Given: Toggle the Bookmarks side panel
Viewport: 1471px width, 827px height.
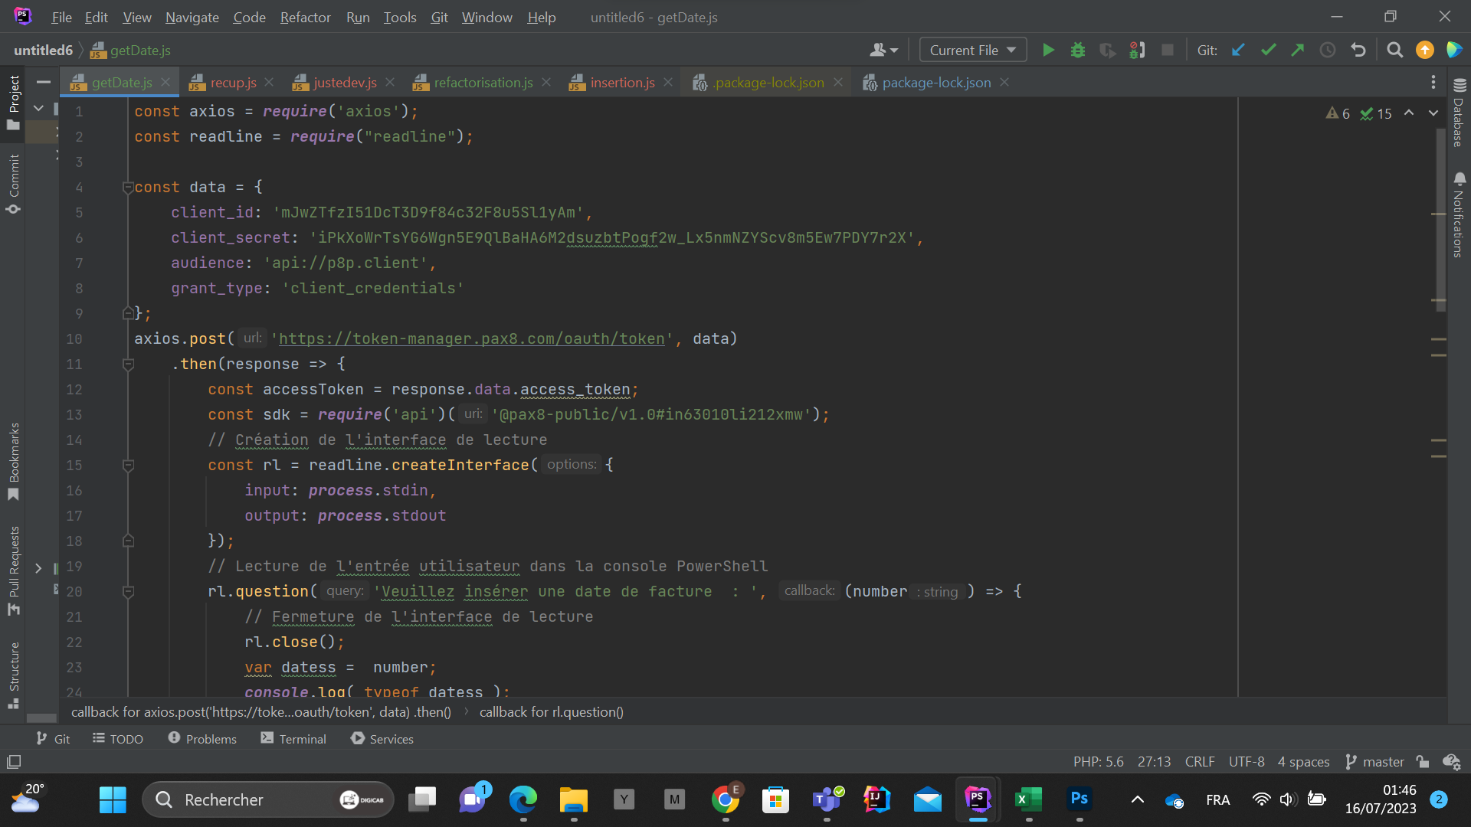Looking at the screenshot, I should click(x=14, y=459).
